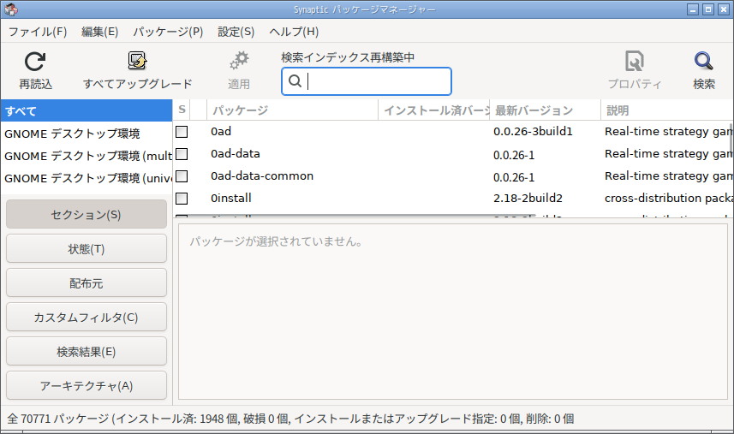734x434 pixels.
Task: Select GNOME デスクトップ環境 (multiverse) section
Action: [87, 156]
